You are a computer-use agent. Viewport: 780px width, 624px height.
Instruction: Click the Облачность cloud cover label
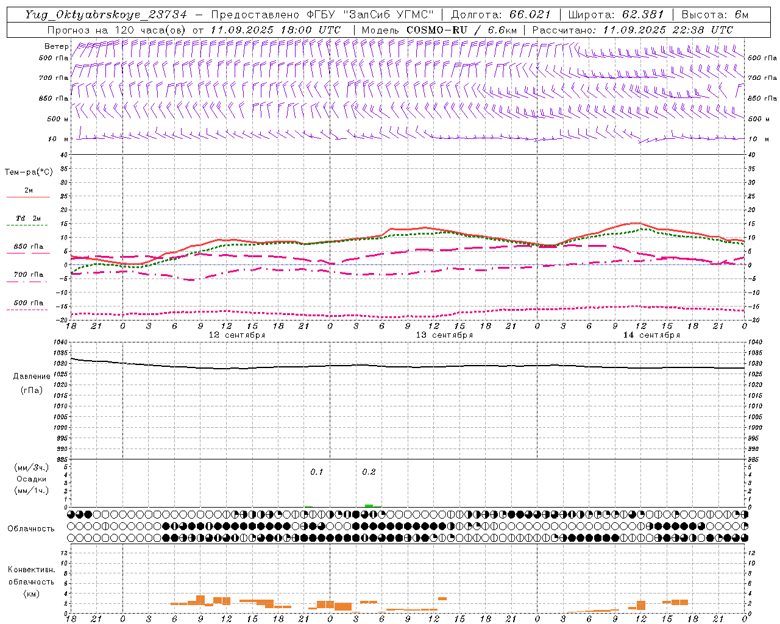(31, 528)
